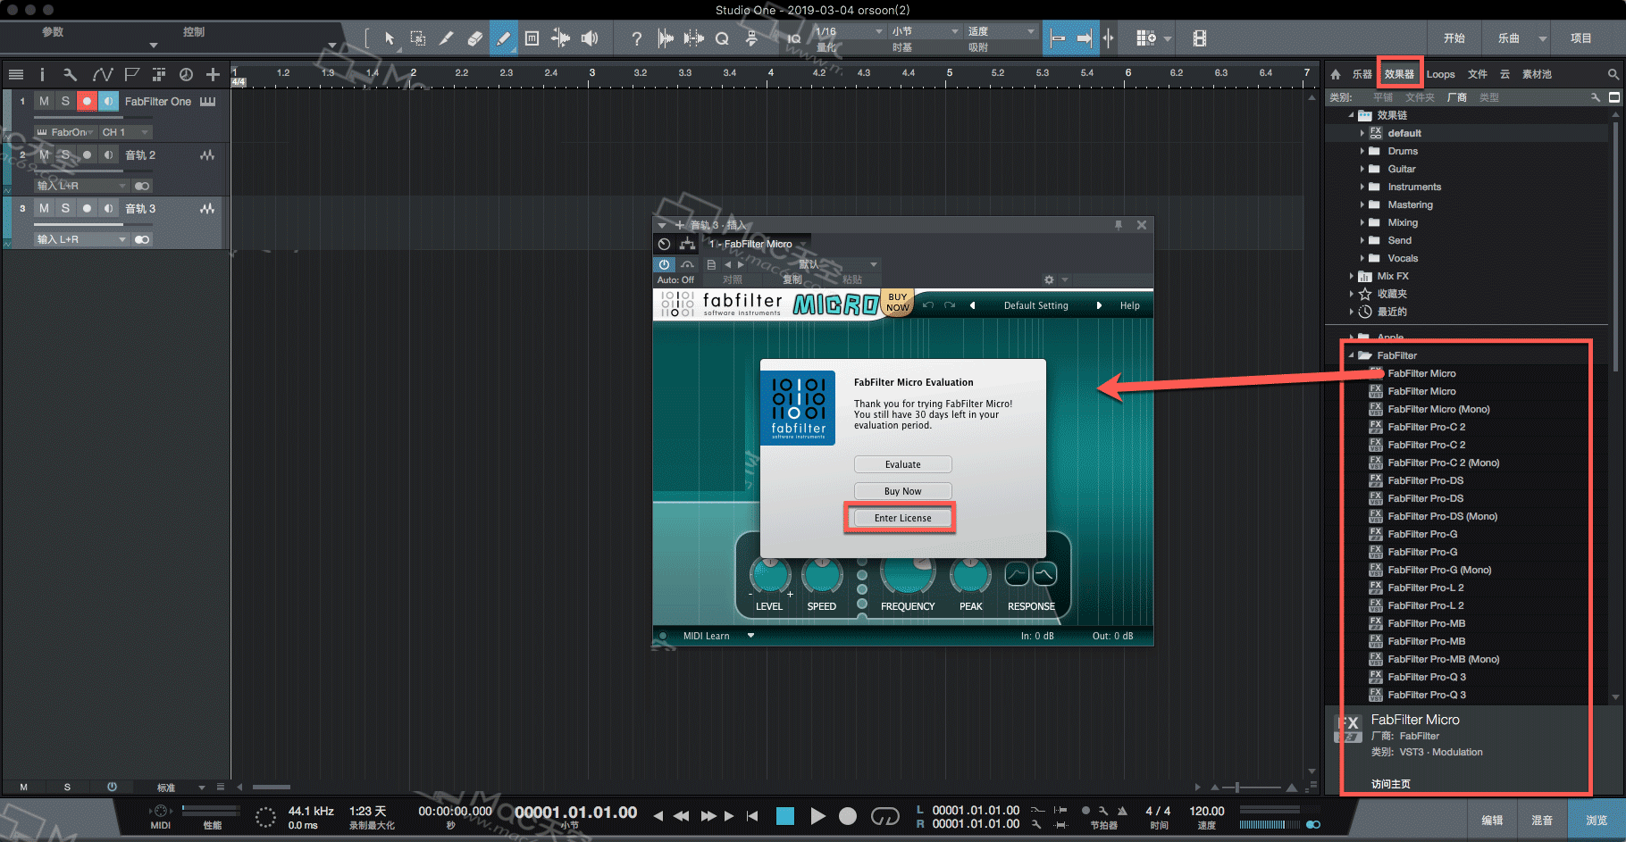The height and width of the screenshot is (842, 1626).
Task: Click the record button in transport
Action: (848, 816)
